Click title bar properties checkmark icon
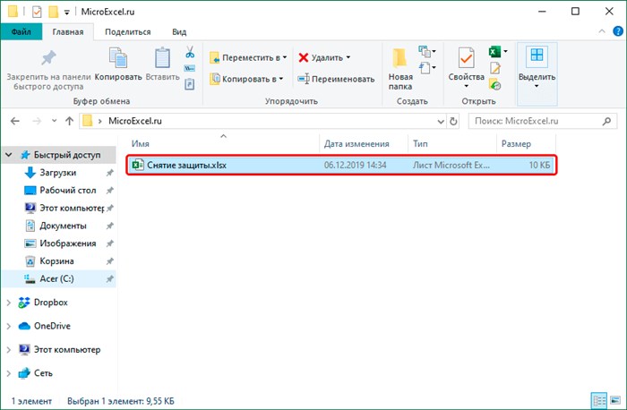Viewport: 627px width, 410px height. click(x=37, y=12)
